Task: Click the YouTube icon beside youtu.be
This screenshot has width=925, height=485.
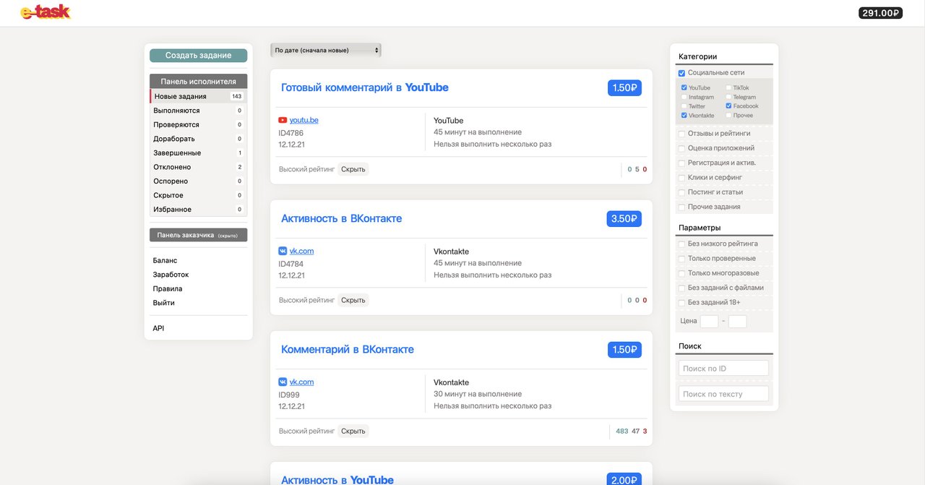Action: [x=283, y=120]
